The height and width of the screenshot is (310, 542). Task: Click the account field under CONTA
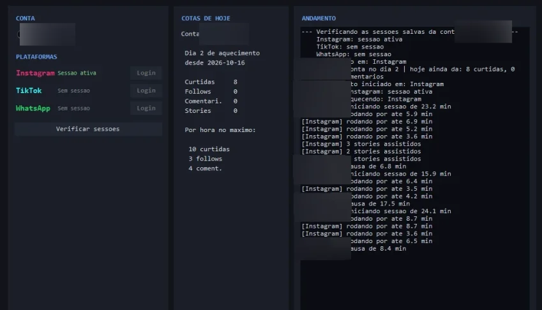pyautogui.click(x=47, y=34)
